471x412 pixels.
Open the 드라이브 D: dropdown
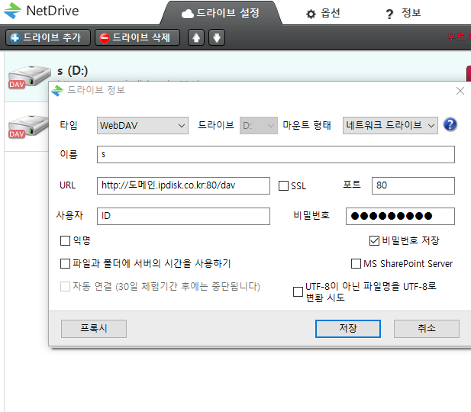coord(258,126)
